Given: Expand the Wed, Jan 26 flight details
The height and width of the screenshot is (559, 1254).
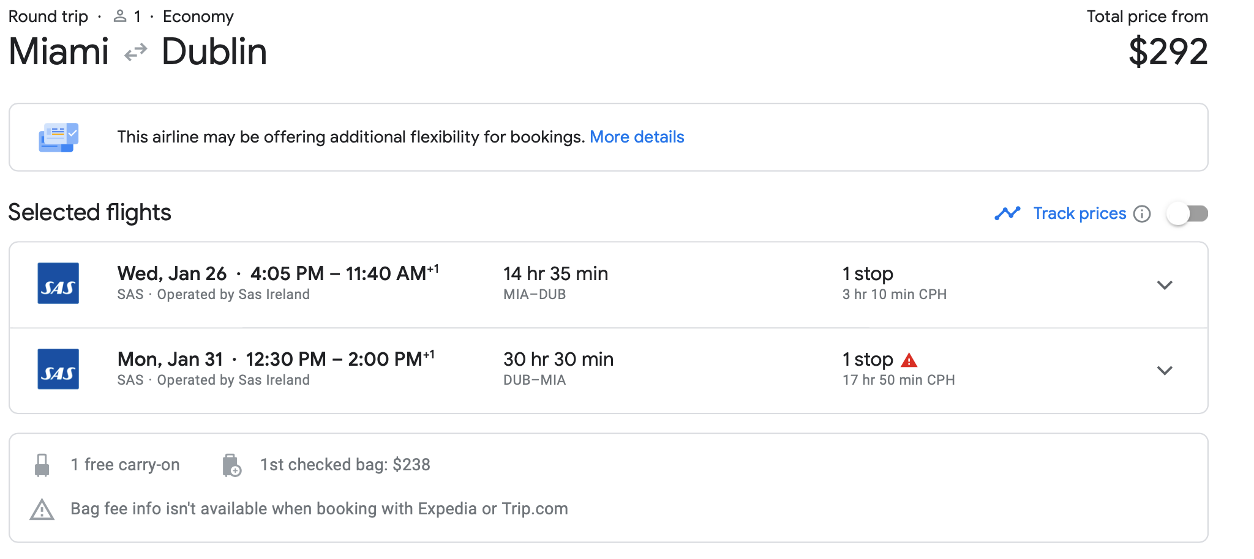Looking at the screenshot, I should pyautogui.click(x=1164, y=285).
